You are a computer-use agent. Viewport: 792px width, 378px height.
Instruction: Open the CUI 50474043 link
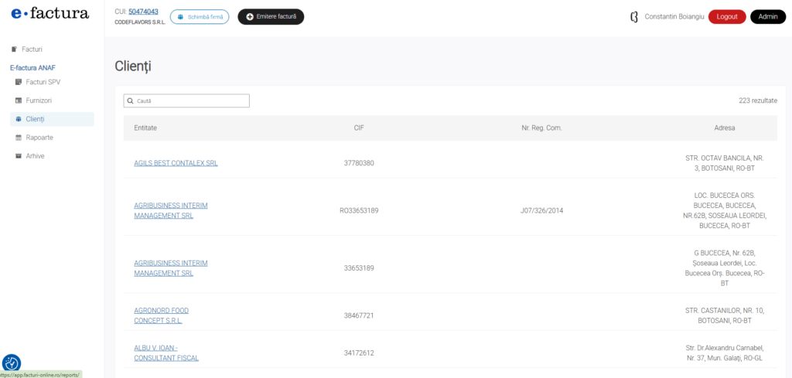coord(143,12)
